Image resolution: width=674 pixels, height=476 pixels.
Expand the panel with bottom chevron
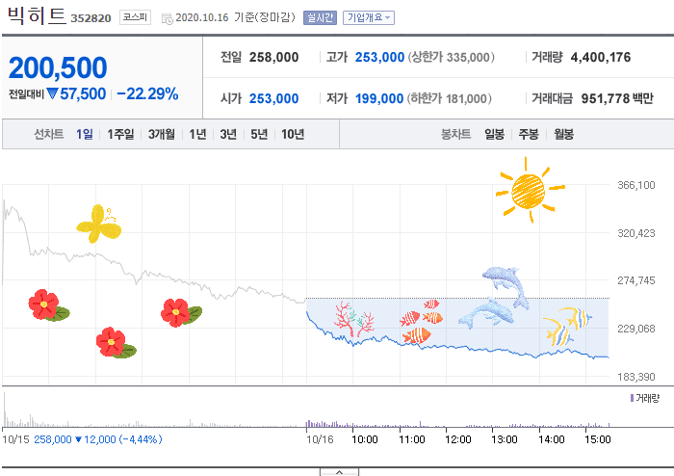coord(338,471)
